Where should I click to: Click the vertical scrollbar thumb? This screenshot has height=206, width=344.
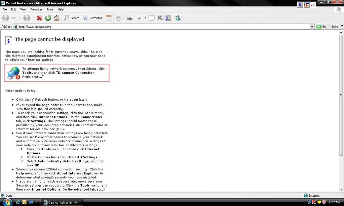(341, 95)
